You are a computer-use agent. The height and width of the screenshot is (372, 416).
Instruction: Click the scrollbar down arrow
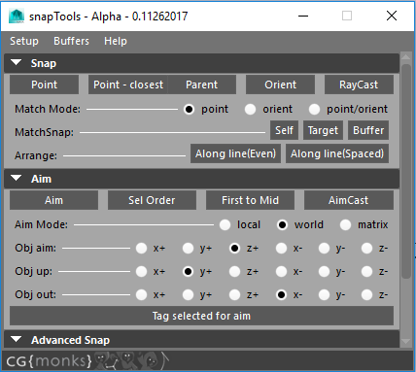pos(406,341)
